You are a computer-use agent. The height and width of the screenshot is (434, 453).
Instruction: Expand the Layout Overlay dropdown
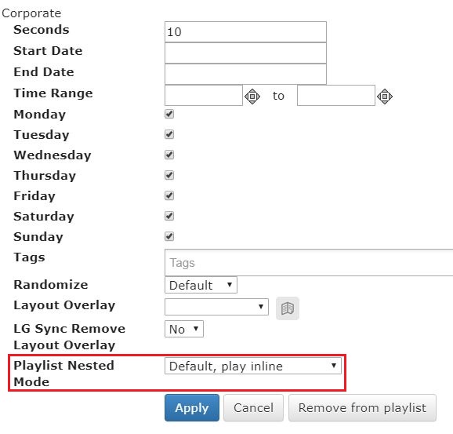coord(216,307)
